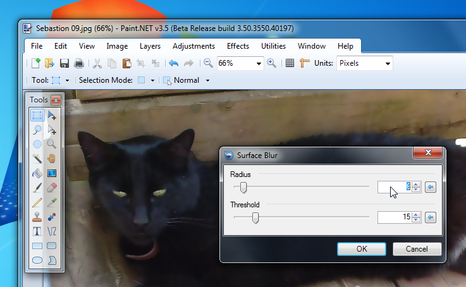The height and width of the screenshot is (287, 466).
Task: Select the Ellipse shape tool
Action: 37,260
